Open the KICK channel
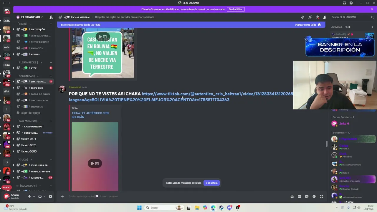The image size is (377, 212). click(34, 68)
